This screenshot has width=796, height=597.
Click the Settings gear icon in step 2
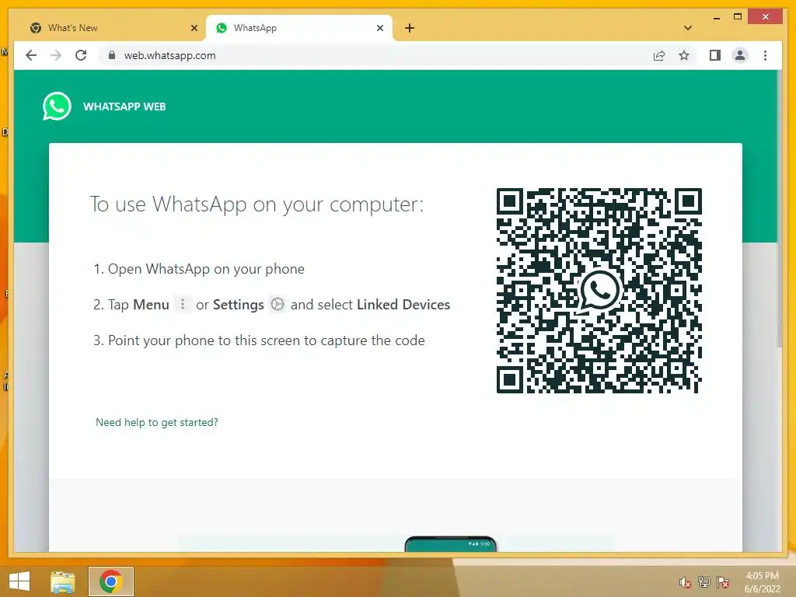point(278,304)
